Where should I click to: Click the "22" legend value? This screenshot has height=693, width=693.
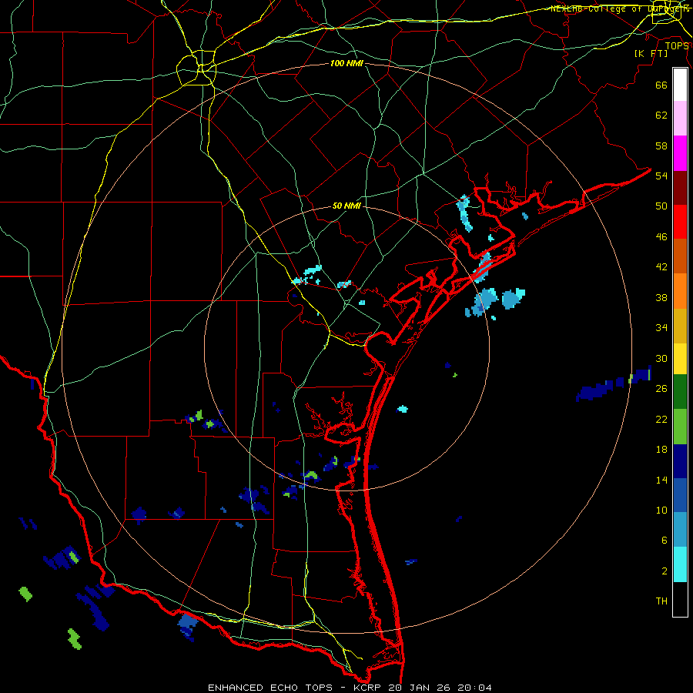(661, 420)
